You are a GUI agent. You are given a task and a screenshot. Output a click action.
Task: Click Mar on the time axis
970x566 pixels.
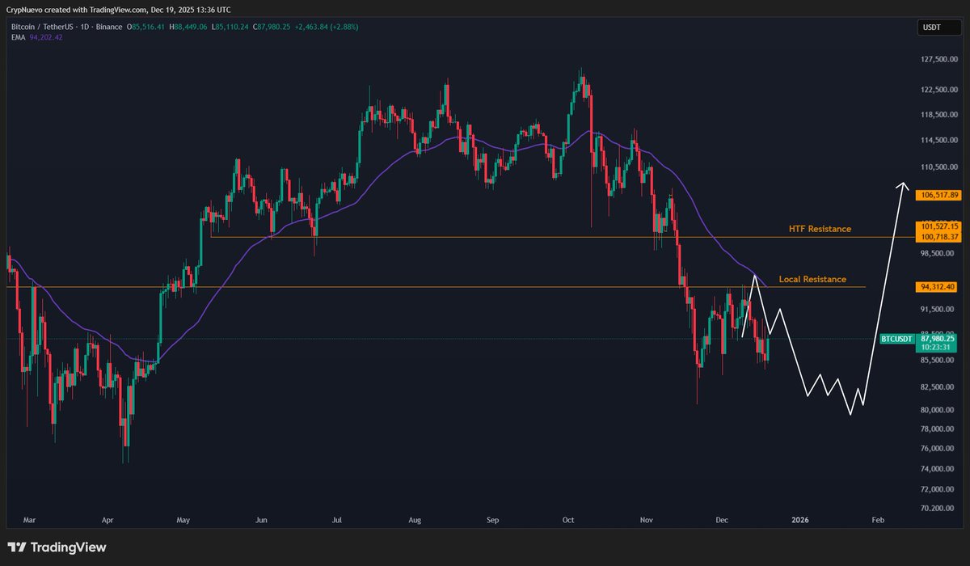[30, 522]
